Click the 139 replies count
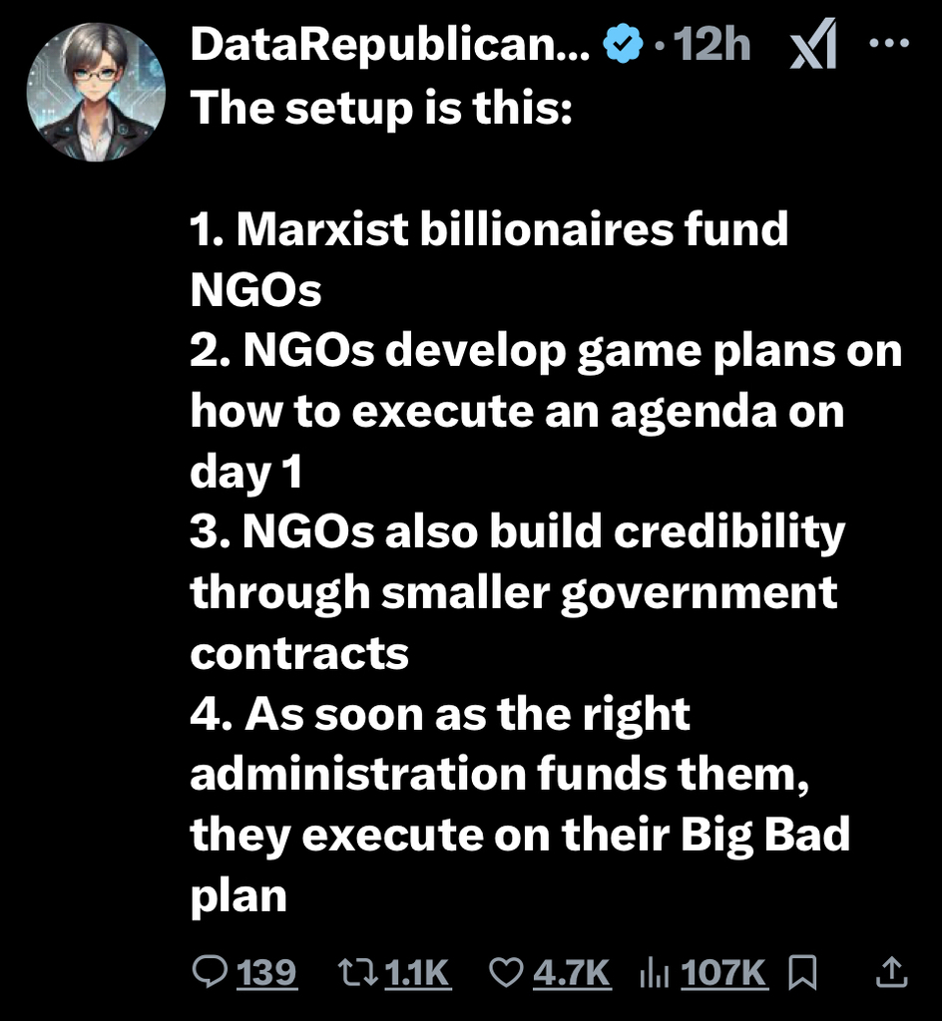The width and height of the screenshot is (942, 1021). (268, 972)
